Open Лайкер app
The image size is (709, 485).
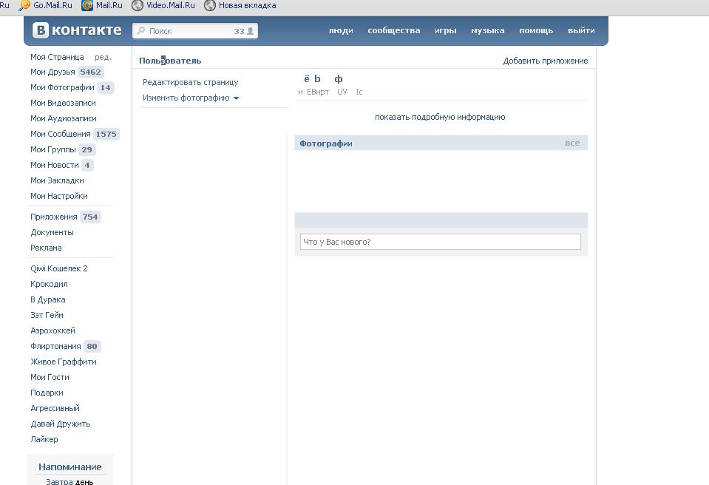(x=44, y=439)
